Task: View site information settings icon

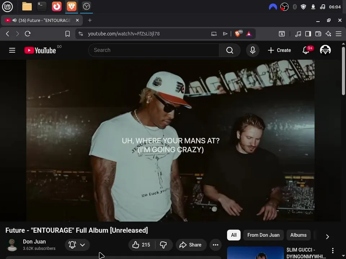Action: (81, 34)
